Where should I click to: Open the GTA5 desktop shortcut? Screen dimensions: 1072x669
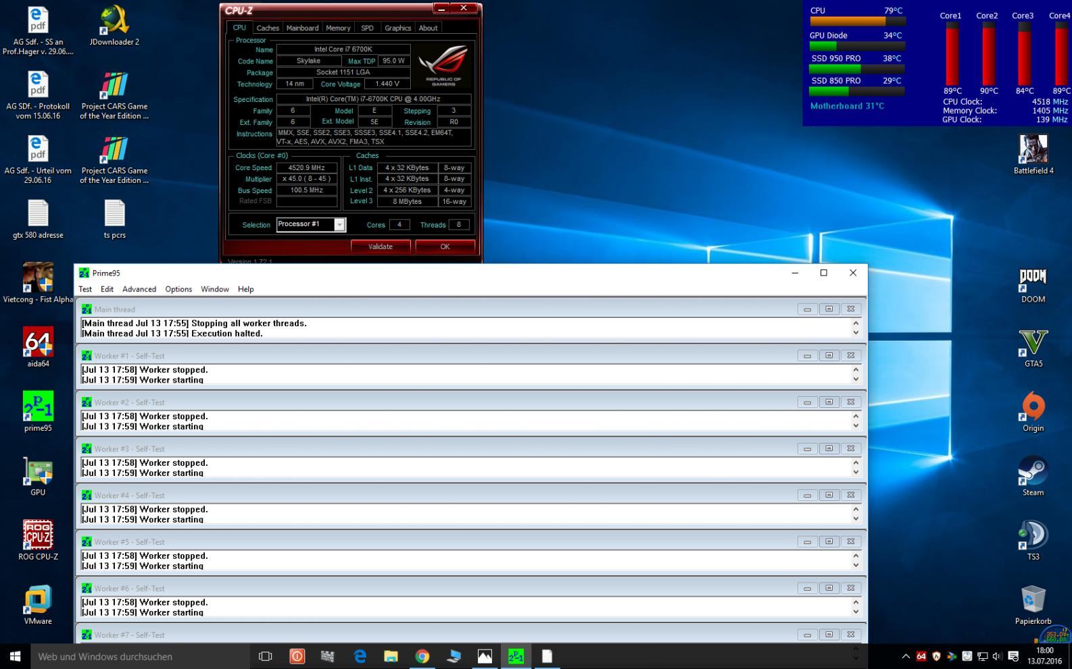[1033, 348]
